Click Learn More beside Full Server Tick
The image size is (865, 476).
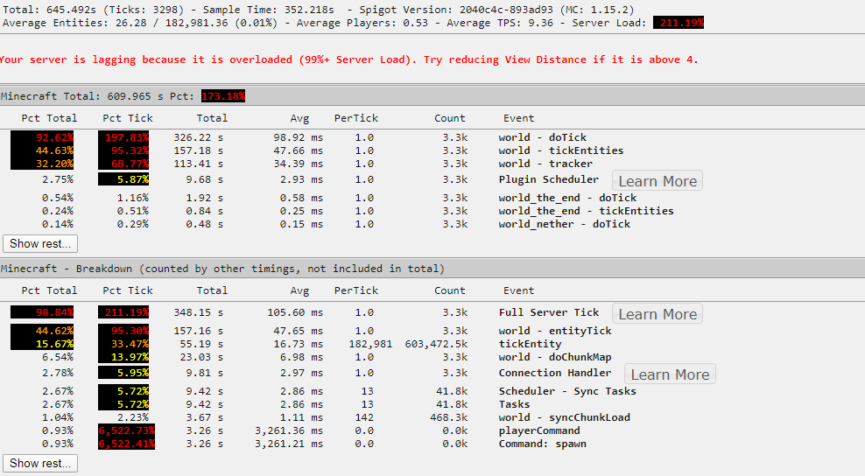pos(657,314)
